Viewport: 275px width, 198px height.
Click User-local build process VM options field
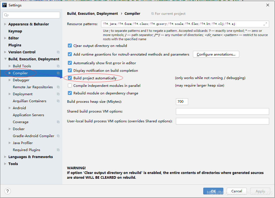coord(223,121)
